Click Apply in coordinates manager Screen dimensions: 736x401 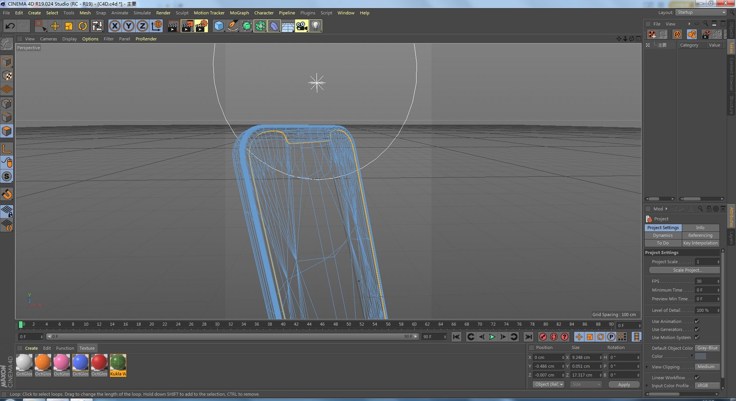point(624,385)
